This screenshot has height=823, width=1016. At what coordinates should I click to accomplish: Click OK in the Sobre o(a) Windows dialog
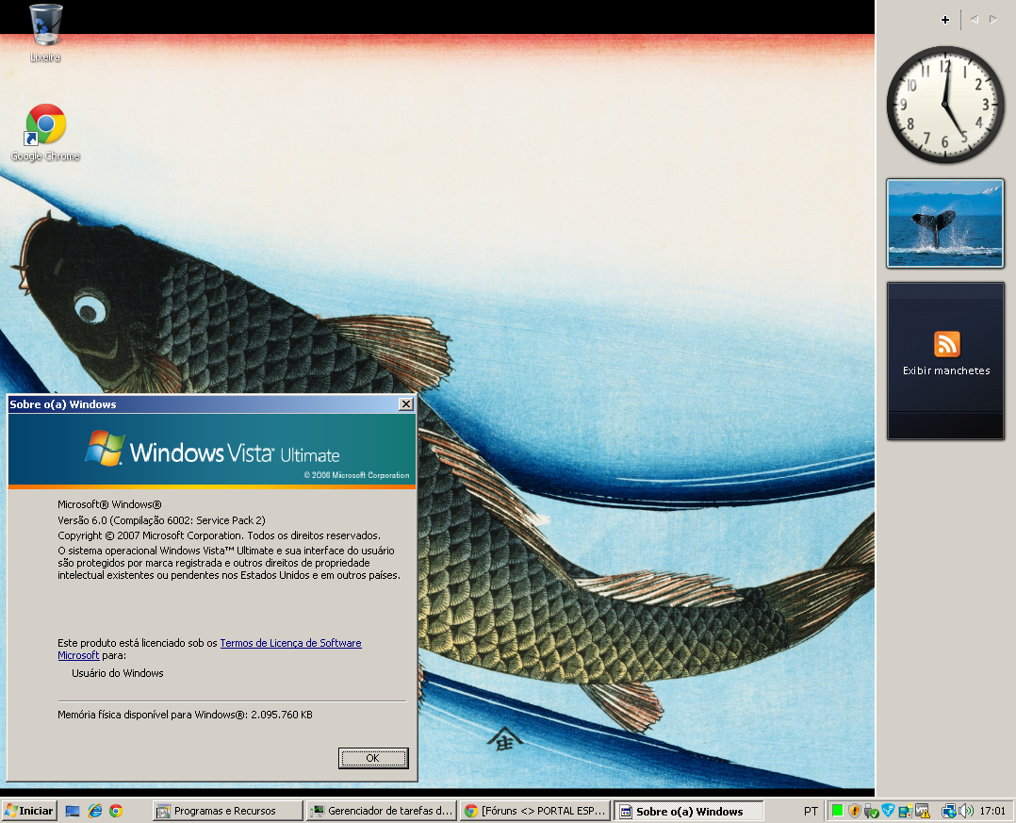372,758
